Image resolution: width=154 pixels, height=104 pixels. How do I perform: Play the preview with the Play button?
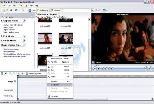pos(95,68)
